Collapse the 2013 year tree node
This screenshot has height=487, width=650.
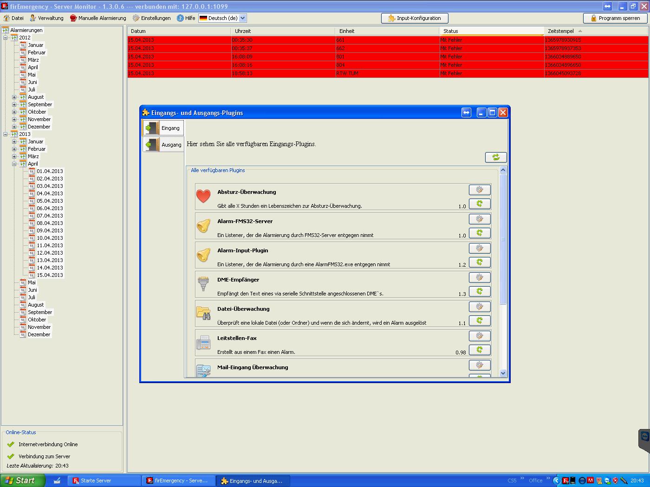(x=6, y=134)
